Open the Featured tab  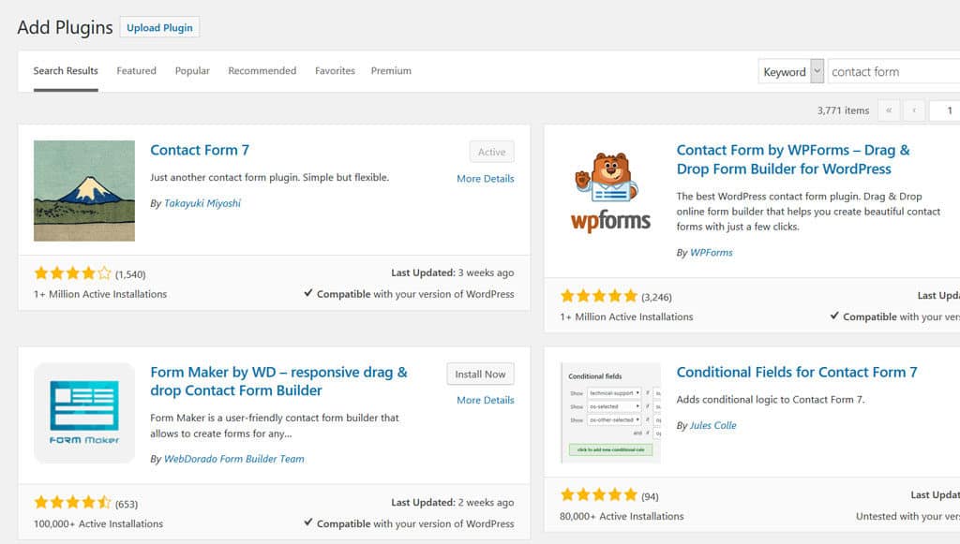click(137, 71)
